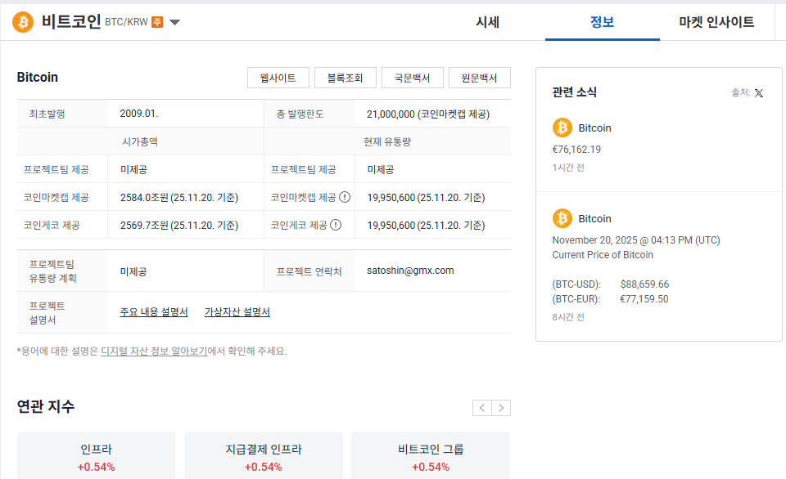Click the orange 주 badge next to BTC/KRW

click(x=157, y=22)
